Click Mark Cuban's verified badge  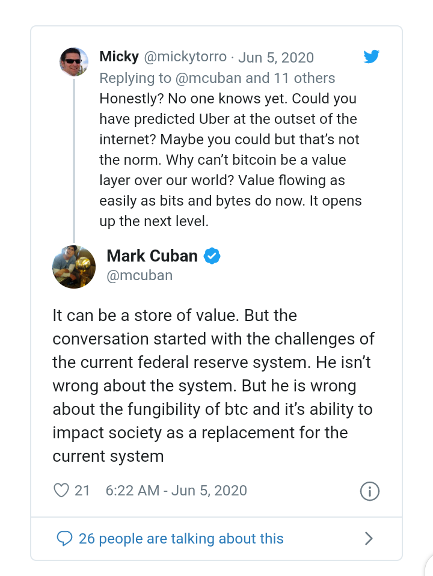click(x=212, y=256)
